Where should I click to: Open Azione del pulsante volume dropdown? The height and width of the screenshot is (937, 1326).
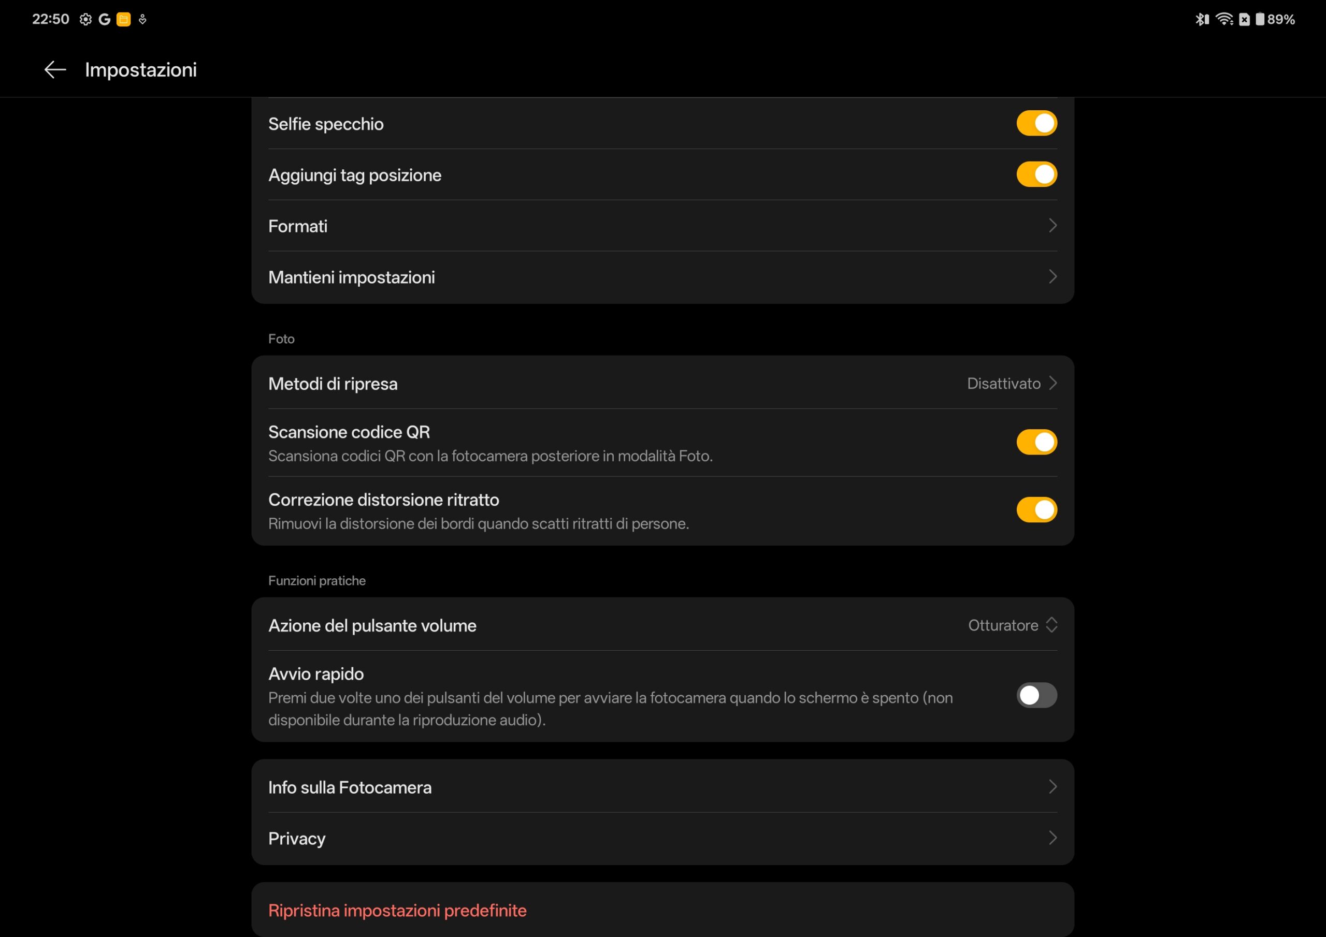pyautogui.click(x=1012, y=625)
